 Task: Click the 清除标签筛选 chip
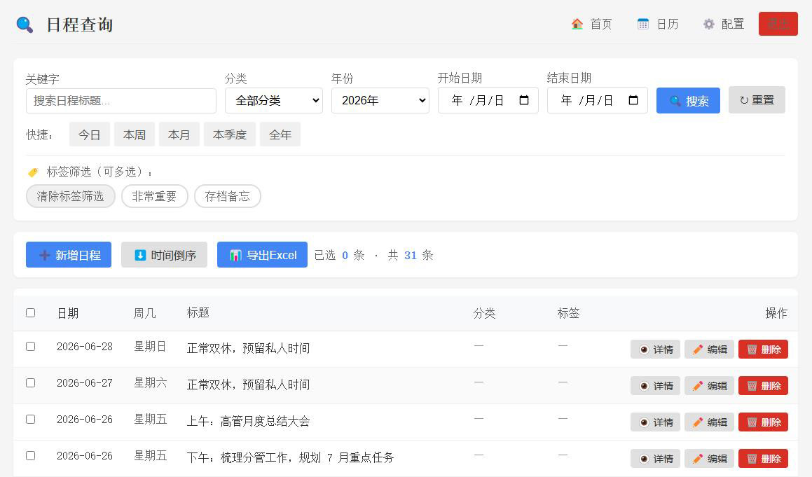[71, 196]
